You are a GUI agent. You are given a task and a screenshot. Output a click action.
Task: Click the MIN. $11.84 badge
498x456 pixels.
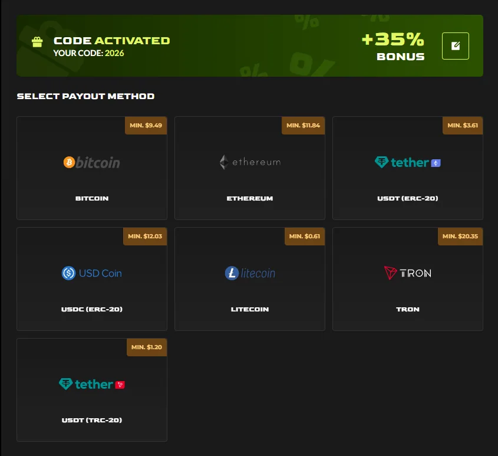click(303, 125)
